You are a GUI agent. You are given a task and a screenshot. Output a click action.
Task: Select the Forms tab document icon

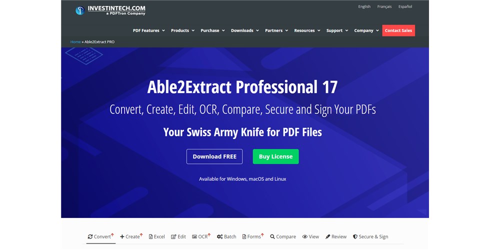[244, 237]
